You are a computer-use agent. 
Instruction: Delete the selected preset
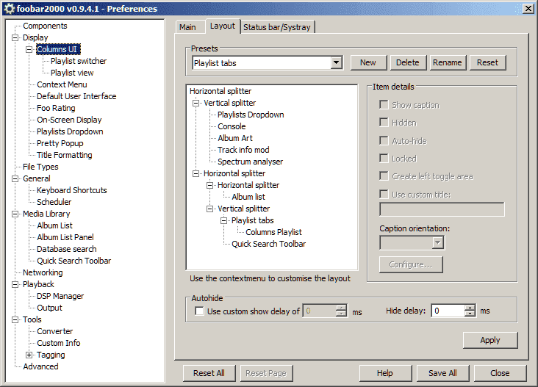click(408, 63)
